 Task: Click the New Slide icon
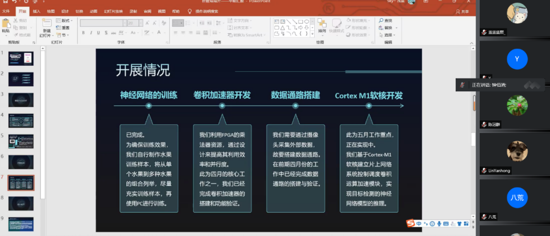47,24
